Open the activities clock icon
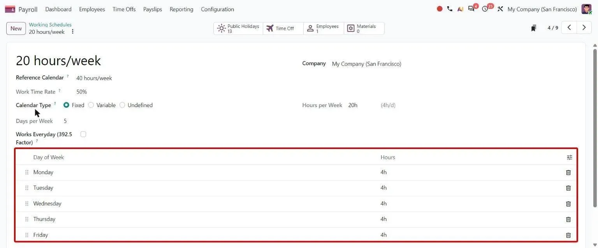598x248 pixels. [x=485, y=9]
